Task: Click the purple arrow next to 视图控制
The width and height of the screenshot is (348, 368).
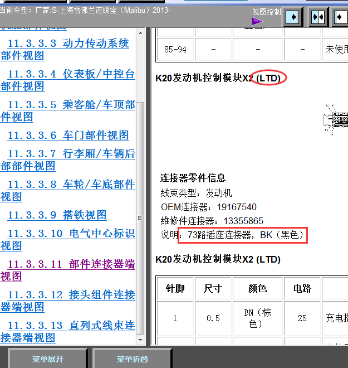Action: click(257, 21)
